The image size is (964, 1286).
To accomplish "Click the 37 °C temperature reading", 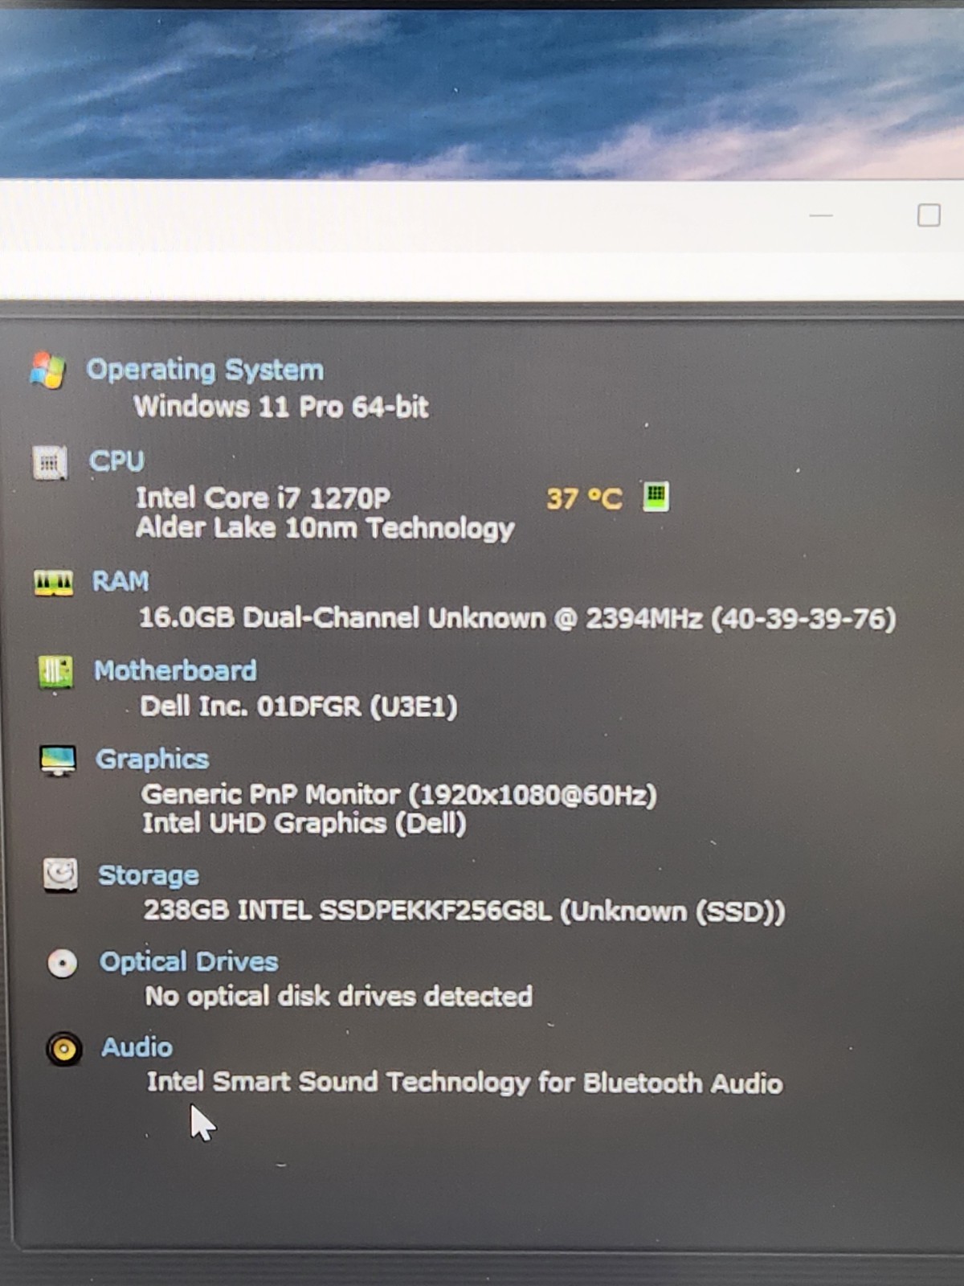I will [x=585, y=499].
